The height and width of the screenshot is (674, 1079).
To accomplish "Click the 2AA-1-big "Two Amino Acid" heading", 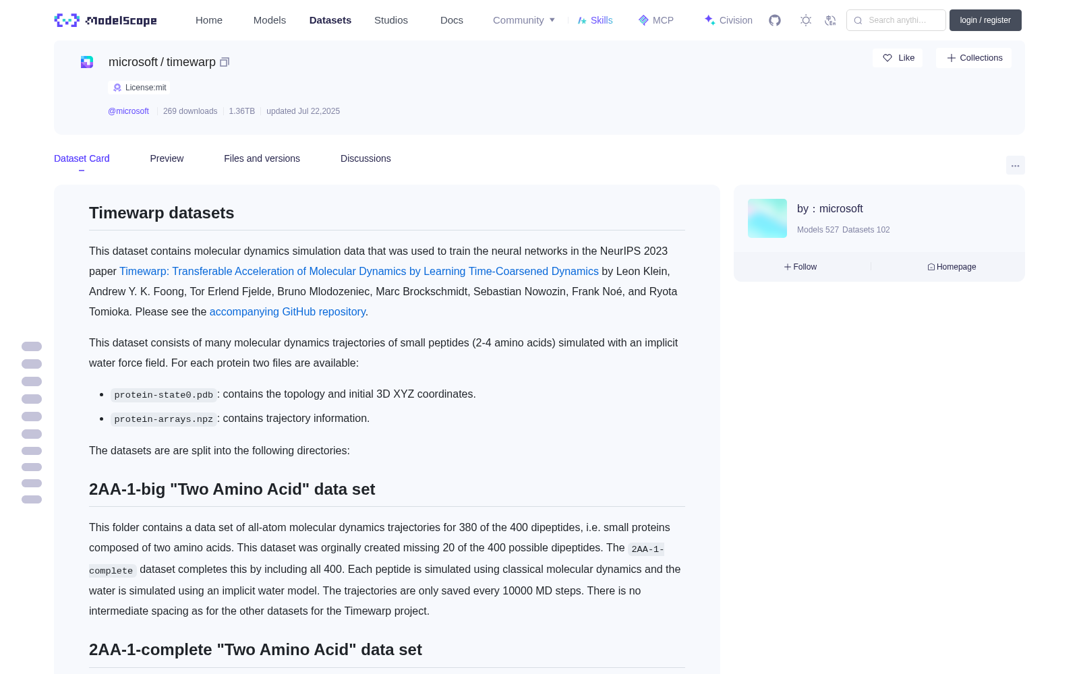I will click(x=232, y=489).
